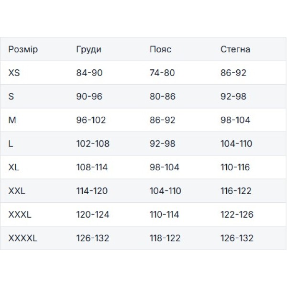Click the XXL size row label
287x287 pixels.
[x=17, y=191]
